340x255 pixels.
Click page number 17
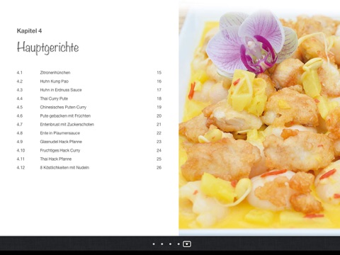pos(159,90)
